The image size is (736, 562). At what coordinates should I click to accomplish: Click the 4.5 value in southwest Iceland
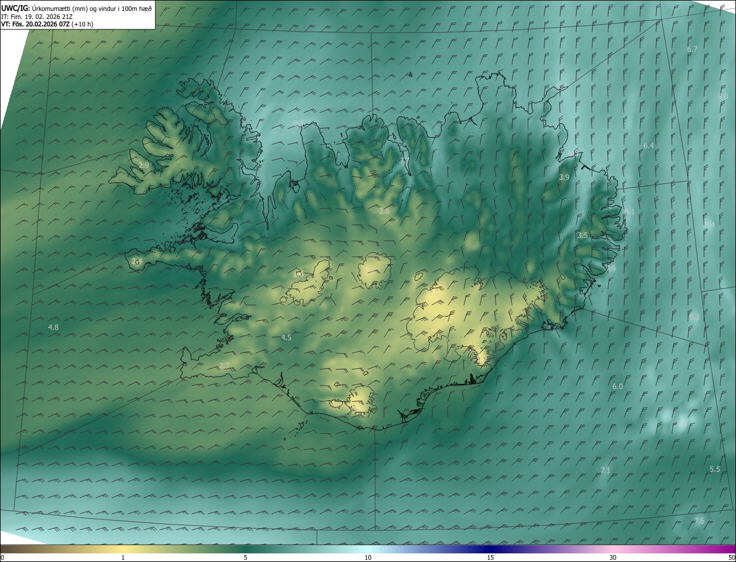click(286, 338)
